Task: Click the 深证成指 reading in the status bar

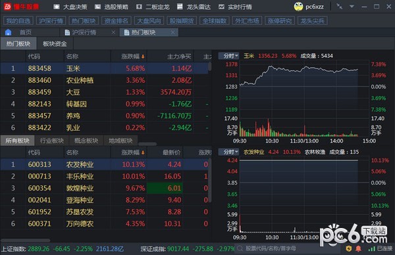Action: (188, 249)
